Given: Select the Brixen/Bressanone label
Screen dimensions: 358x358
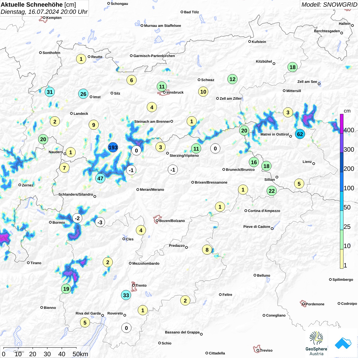Looking at the screenshot, I should (x=211, y=182).
